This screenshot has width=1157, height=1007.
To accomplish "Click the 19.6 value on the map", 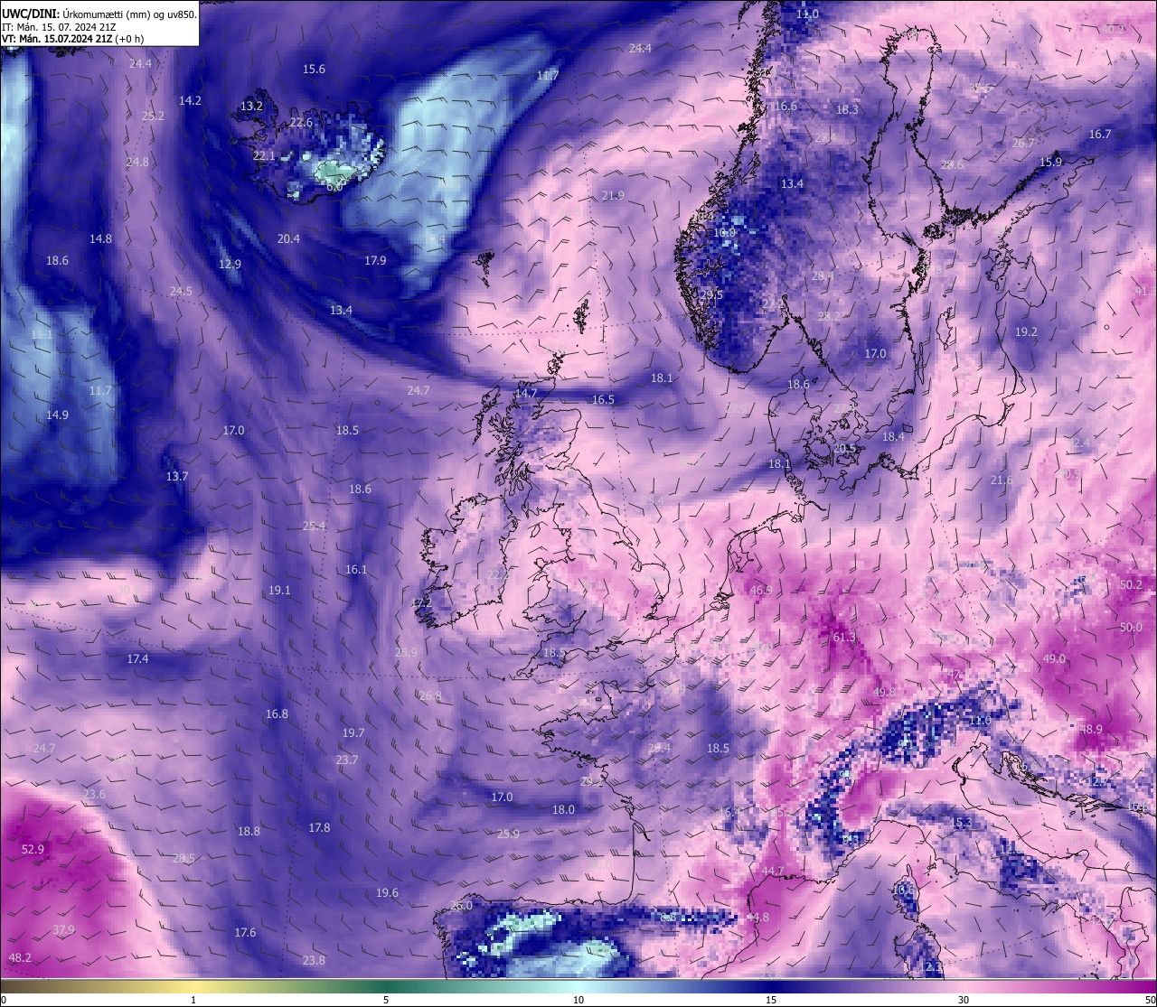I will 387,893.
